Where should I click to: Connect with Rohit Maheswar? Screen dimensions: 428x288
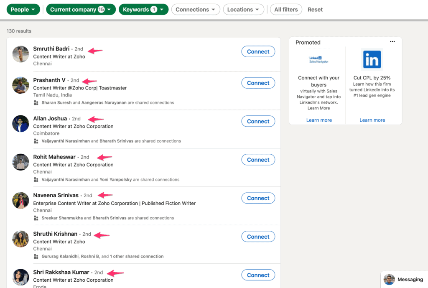(x=258, y=160)
